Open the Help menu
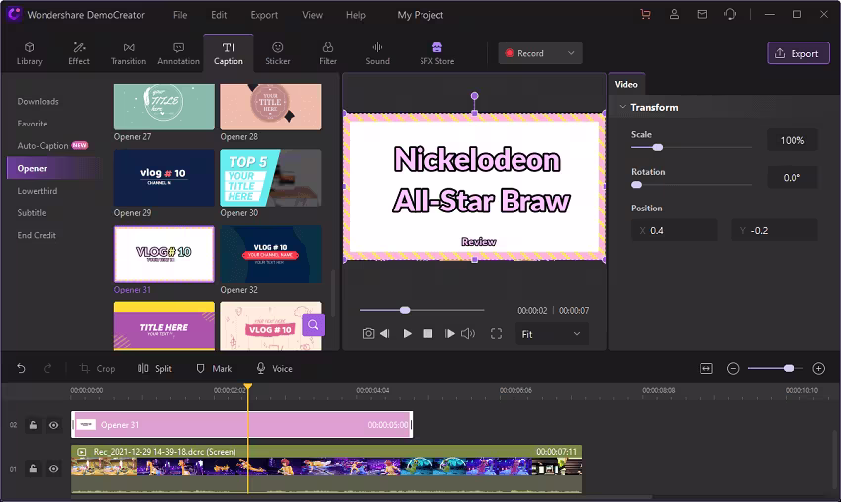The width and height of the screenshot is (841, 502). (x=355, y=15)
